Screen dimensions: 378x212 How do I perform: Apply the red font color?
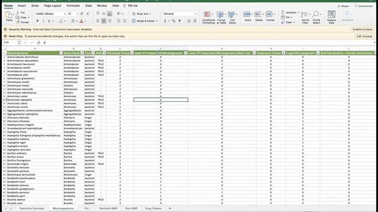point(82,21)
